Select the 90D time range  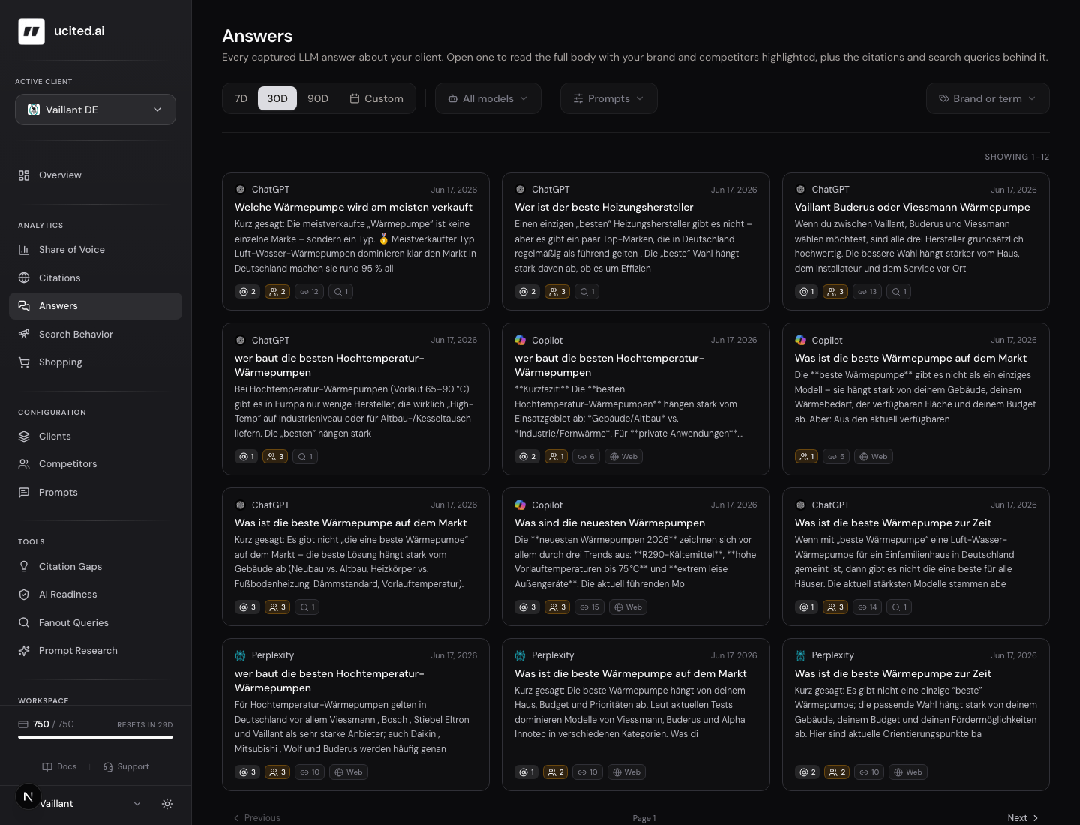(318, 98)
